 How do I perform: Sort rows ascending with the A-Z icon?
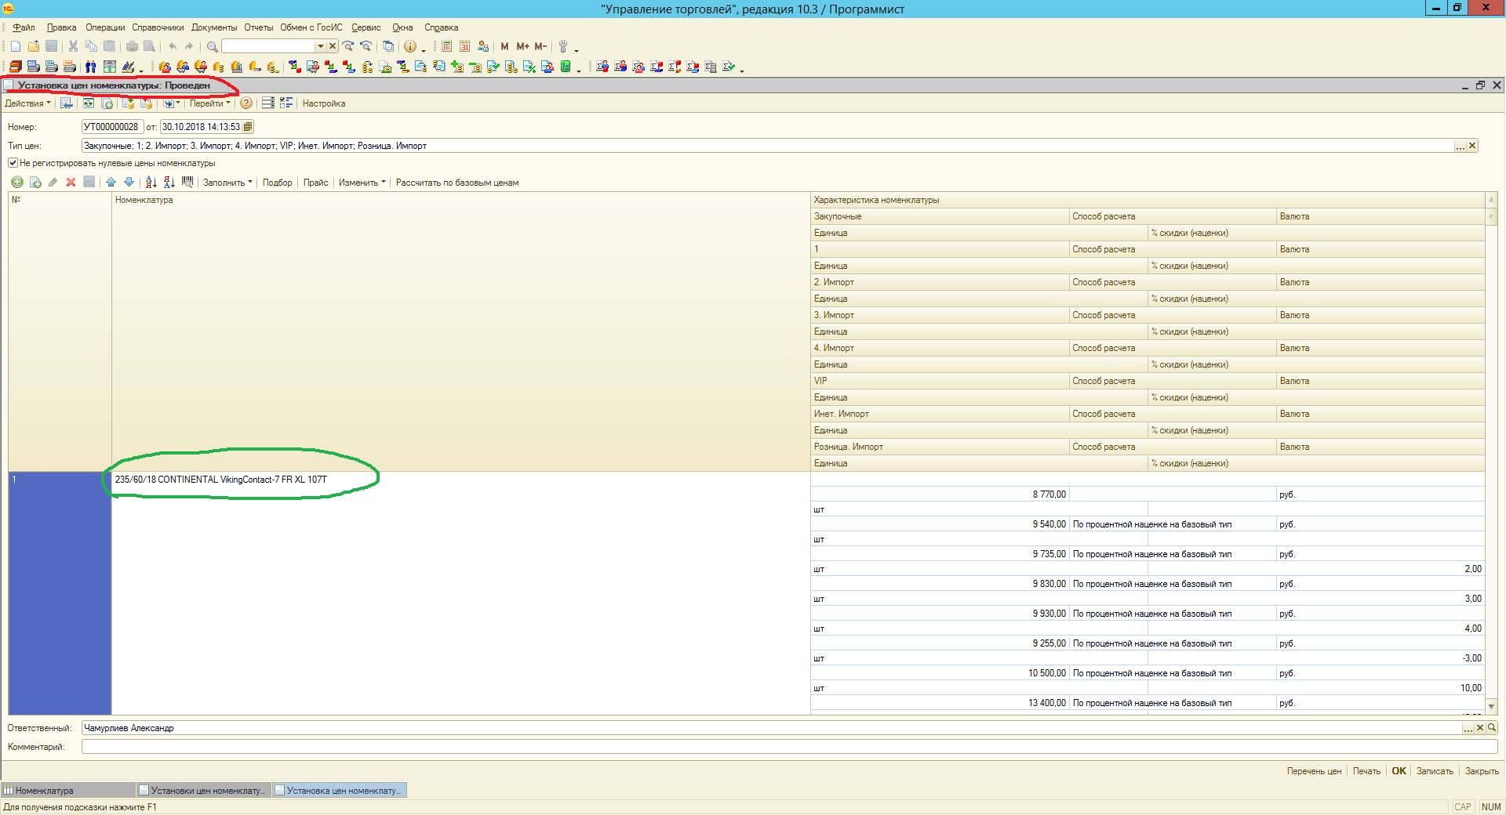(x=151, y=183)
